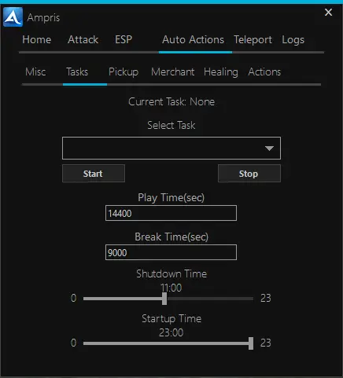
Task: Open the Actions sub-tab
Action: click(264, 72)
